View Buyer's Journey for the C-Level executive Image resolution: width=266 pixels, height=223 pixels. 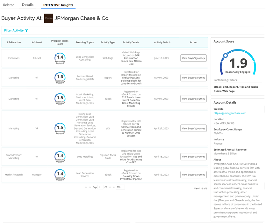tap(193, 58)
